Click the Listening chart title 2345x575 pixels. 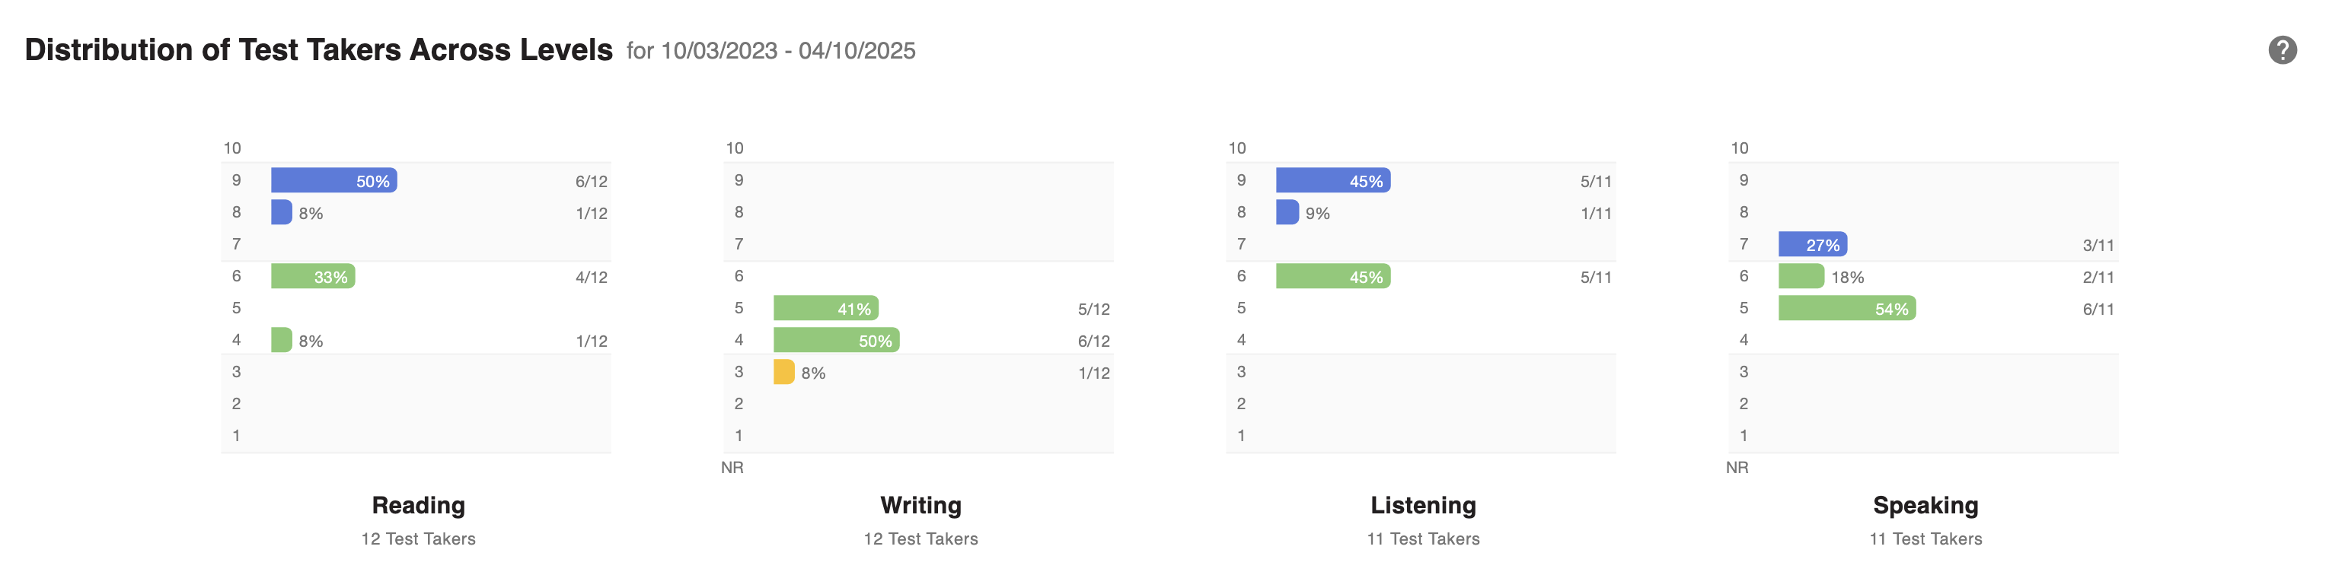tap(1423, 505)
